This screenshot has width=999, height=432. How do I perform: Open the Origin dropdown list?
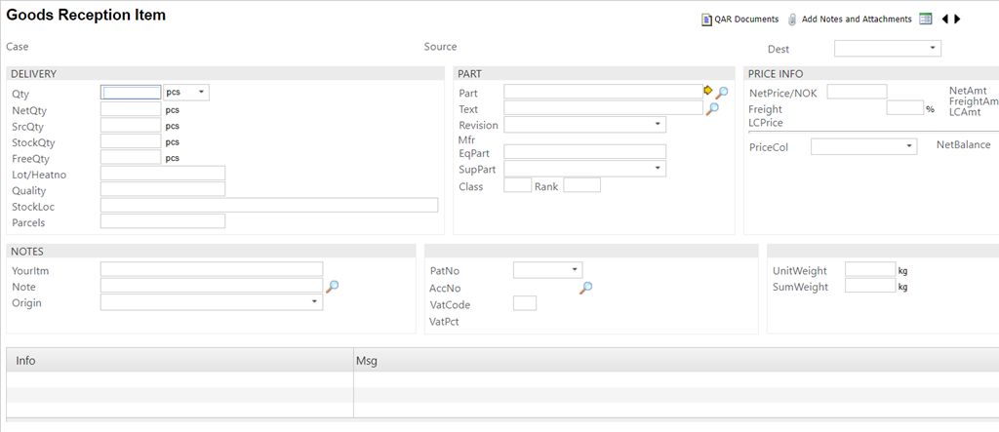point(314,302)
